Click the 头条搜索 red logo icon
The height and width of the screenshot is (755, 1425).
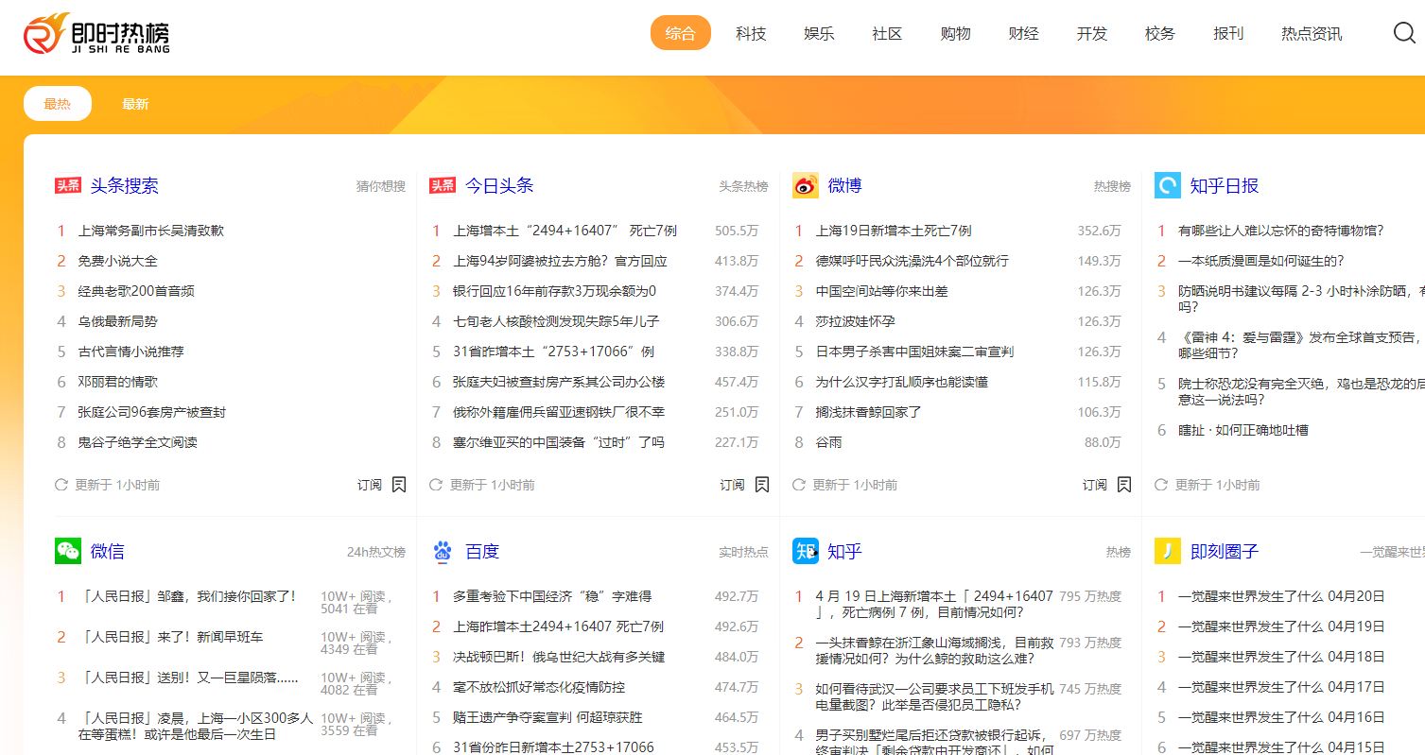click(68, 185)
